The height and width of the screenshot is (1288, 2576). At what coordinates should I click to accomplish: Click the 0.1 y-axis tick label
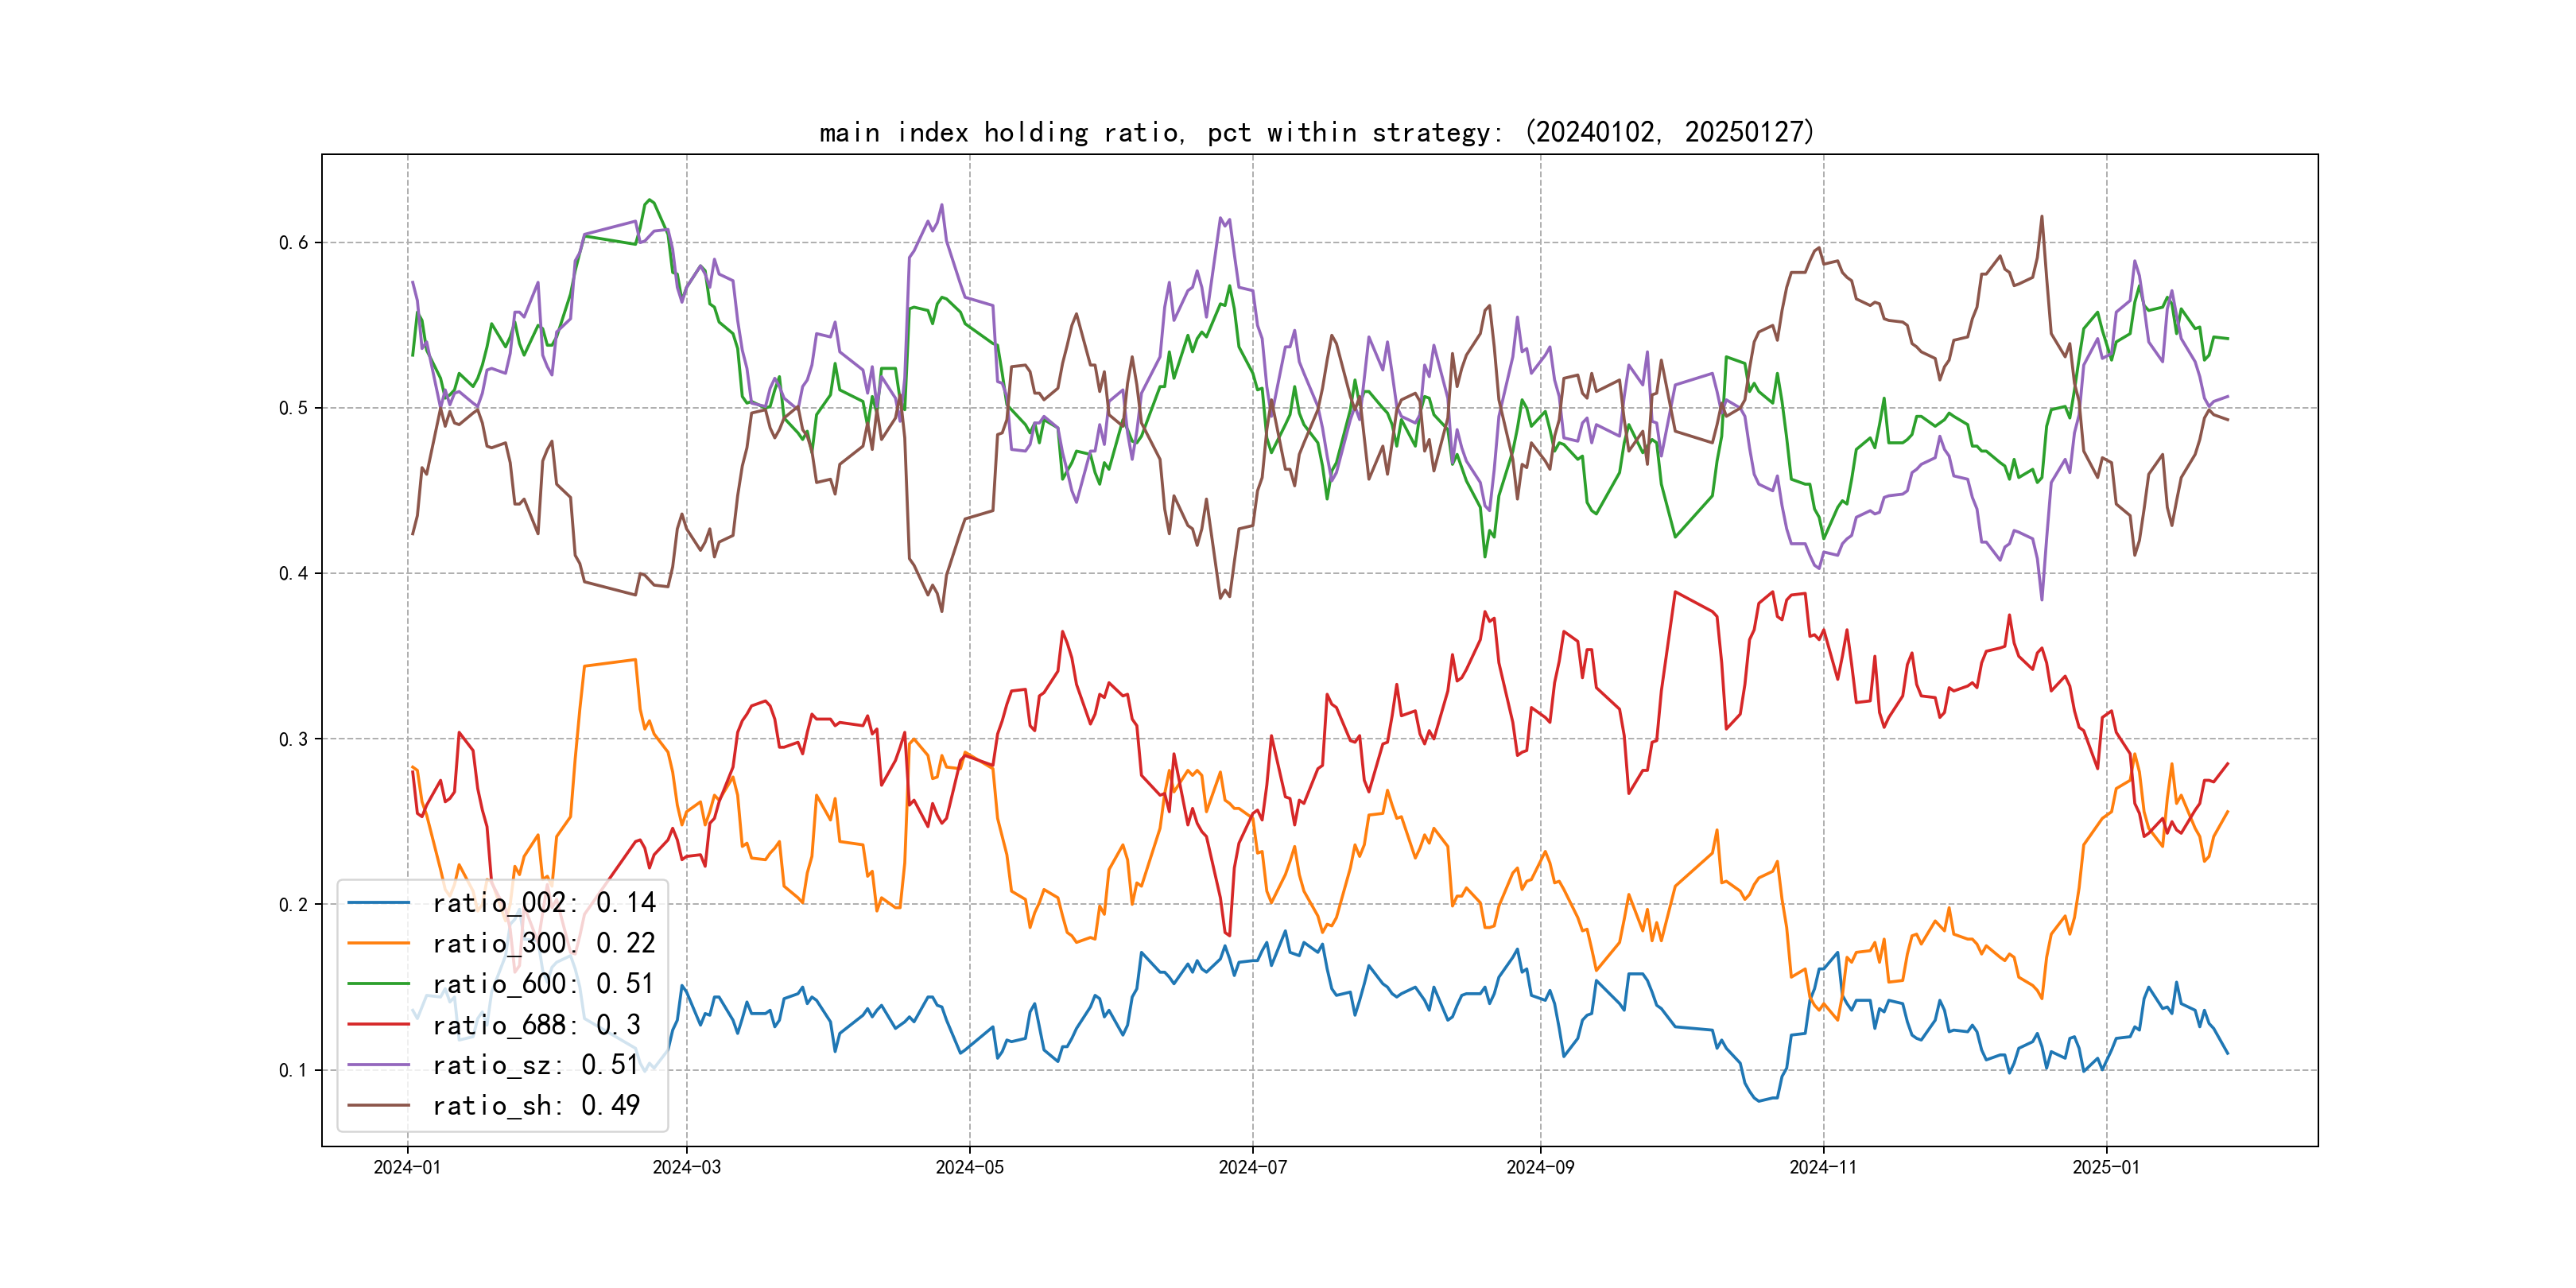point(293,1071)
